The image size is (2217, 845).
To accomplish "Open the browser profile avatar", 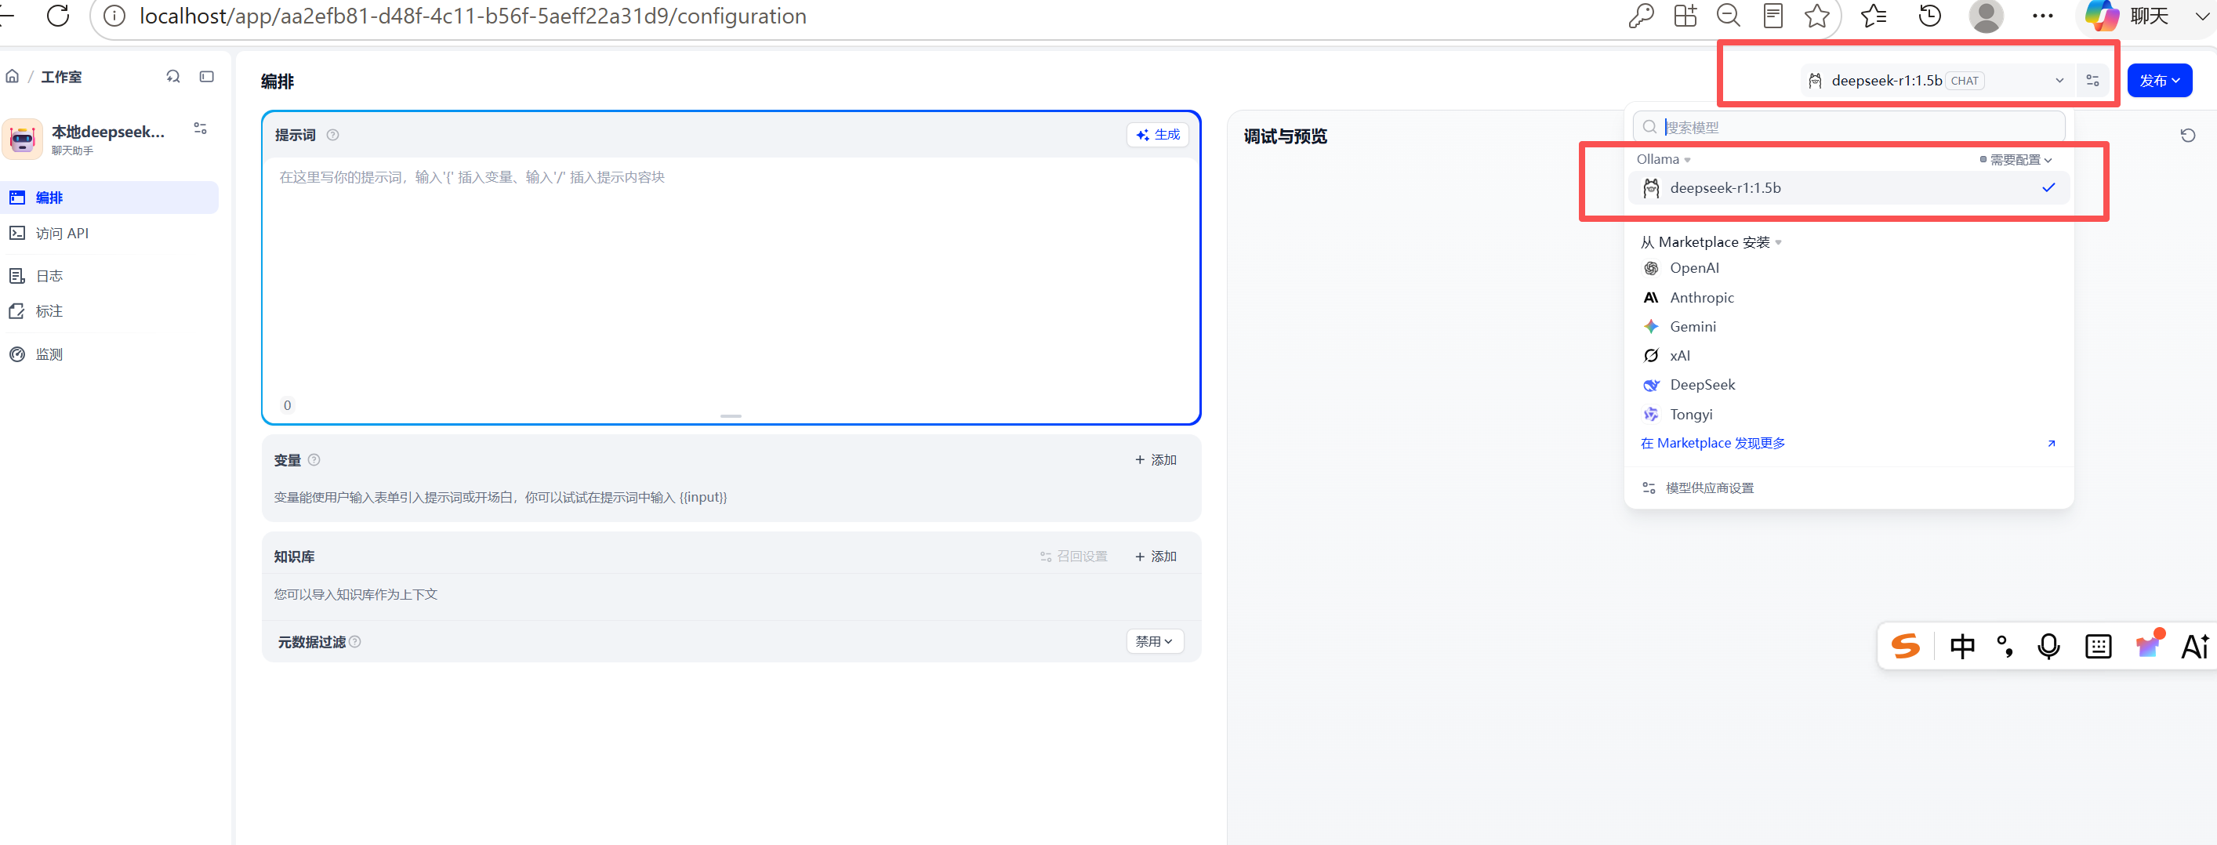I will [1986, 16].
